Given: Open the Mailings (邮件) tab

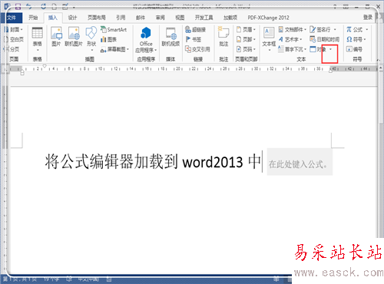Looking at the screenshot, I should click(141, 18).
